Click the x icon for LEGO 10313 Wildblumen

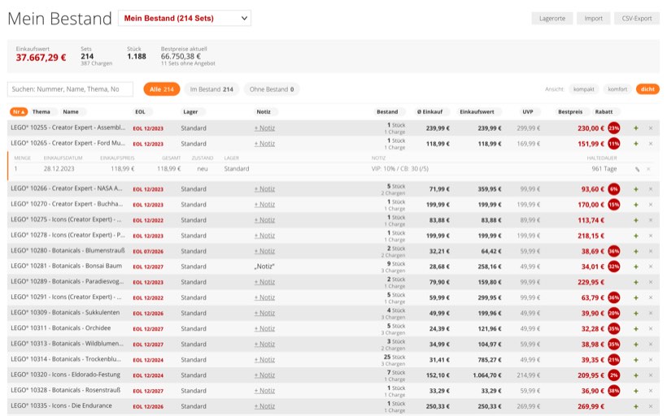651,344
